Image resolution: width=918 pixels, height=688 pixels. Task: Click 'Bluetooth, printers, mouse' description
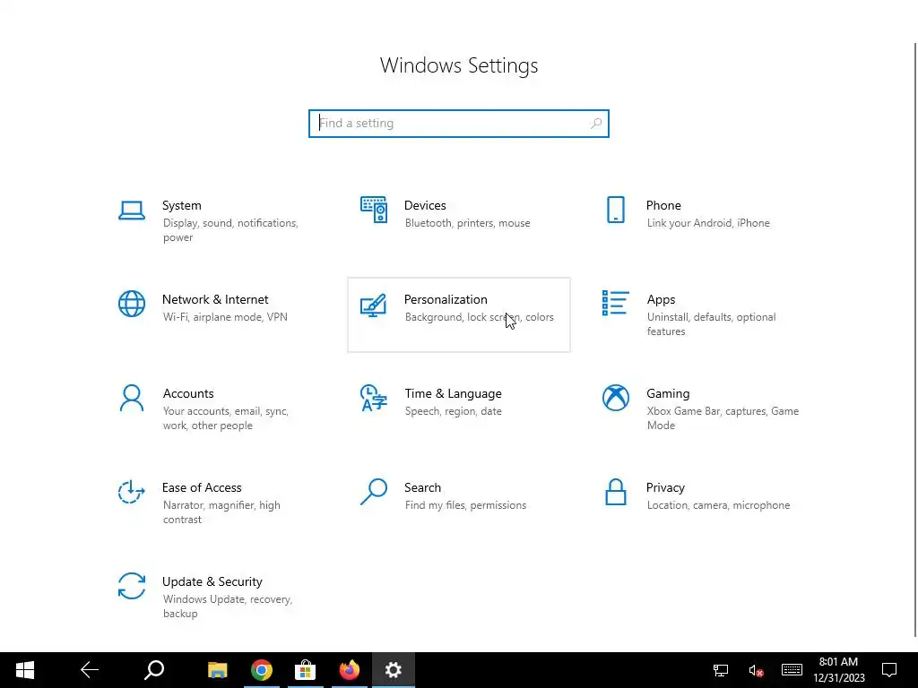tap(467, 223)
